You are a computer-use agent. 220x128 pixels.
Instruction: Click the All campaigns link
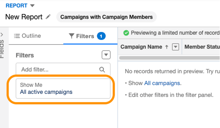pyautogui.click(x=162, y=83)
